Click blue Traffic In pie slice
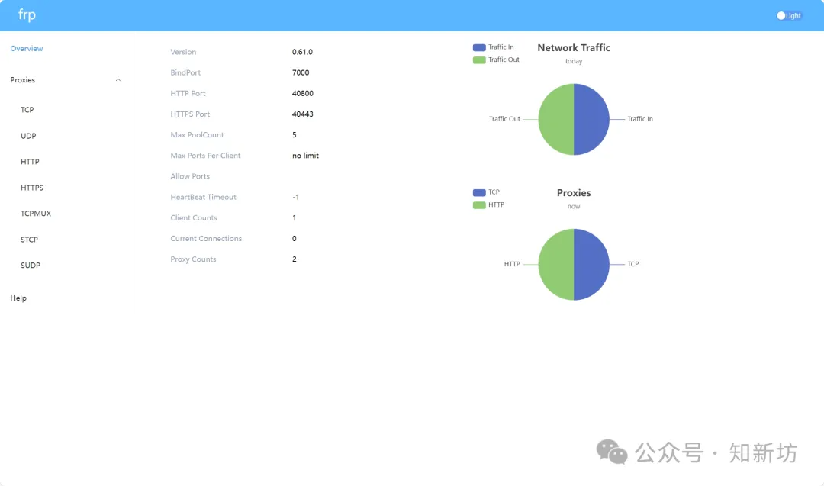This screenshot has height=486, width=824. pos(592,119)
